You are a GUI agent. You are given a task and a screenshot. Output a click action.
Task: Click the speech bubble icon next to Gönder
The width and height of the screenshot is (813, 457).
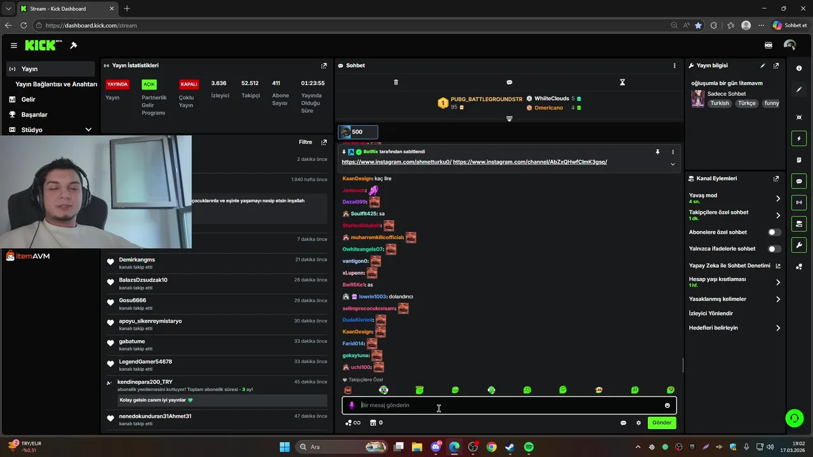(x=623, y=423)
